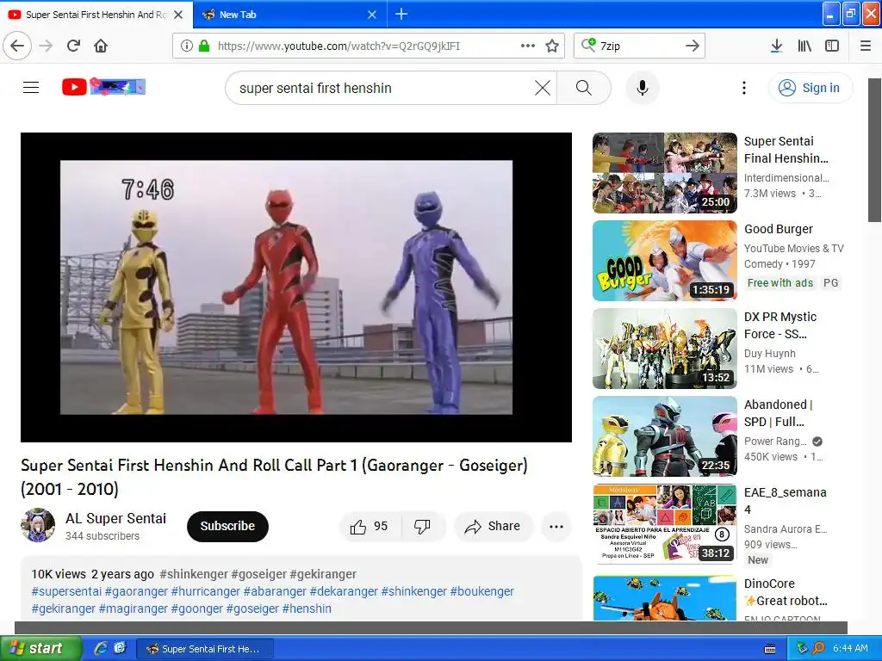Bookmark this page with the star icon
This screenshot has width=882, height=661.
[x=552, y=46]
